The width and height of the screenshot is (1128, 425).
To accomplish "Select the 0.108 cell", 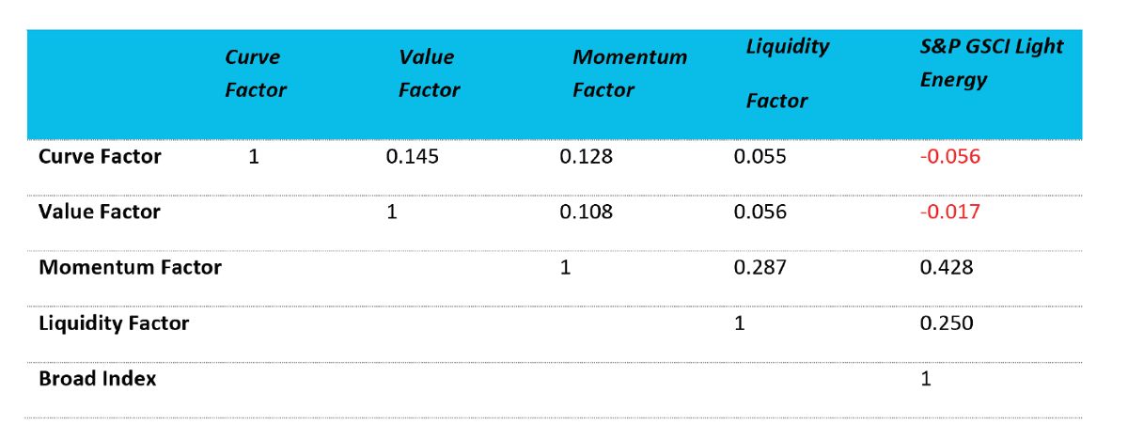I will [x=586, y=212].
